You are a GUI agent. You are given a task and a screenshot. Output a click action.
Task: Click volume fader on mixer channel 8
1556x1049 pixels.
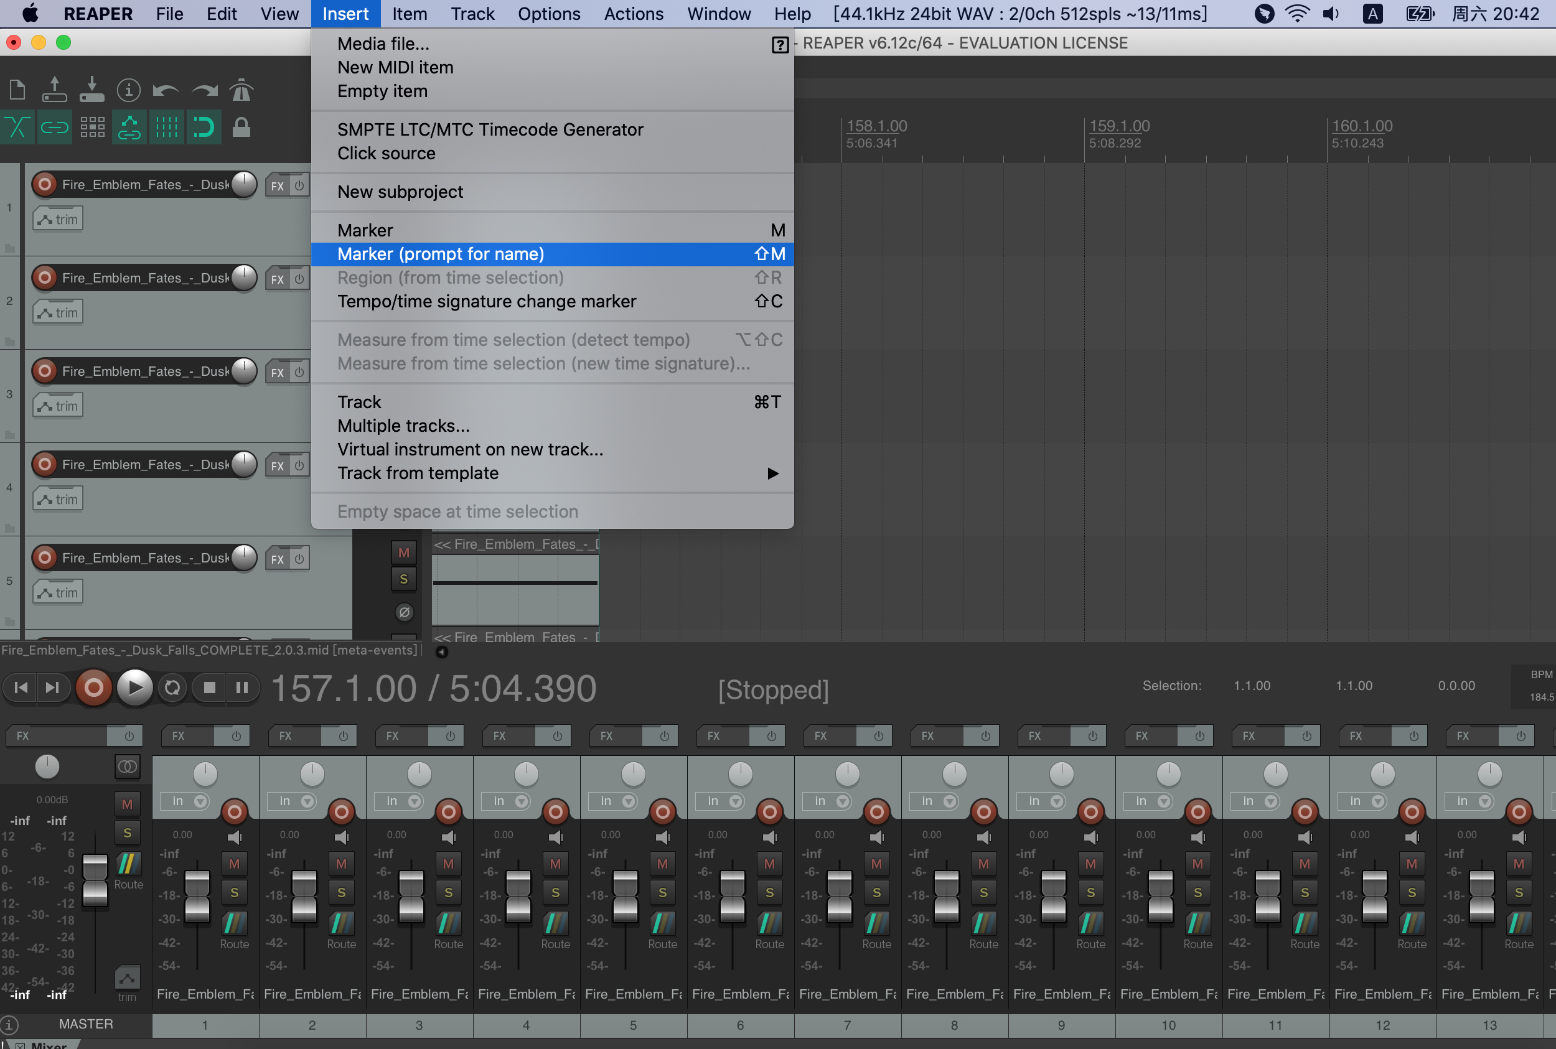coord(946,897)
